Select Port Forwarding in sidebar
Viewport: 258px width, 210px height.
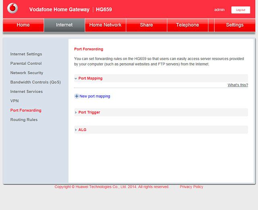(x=26, y=110)
